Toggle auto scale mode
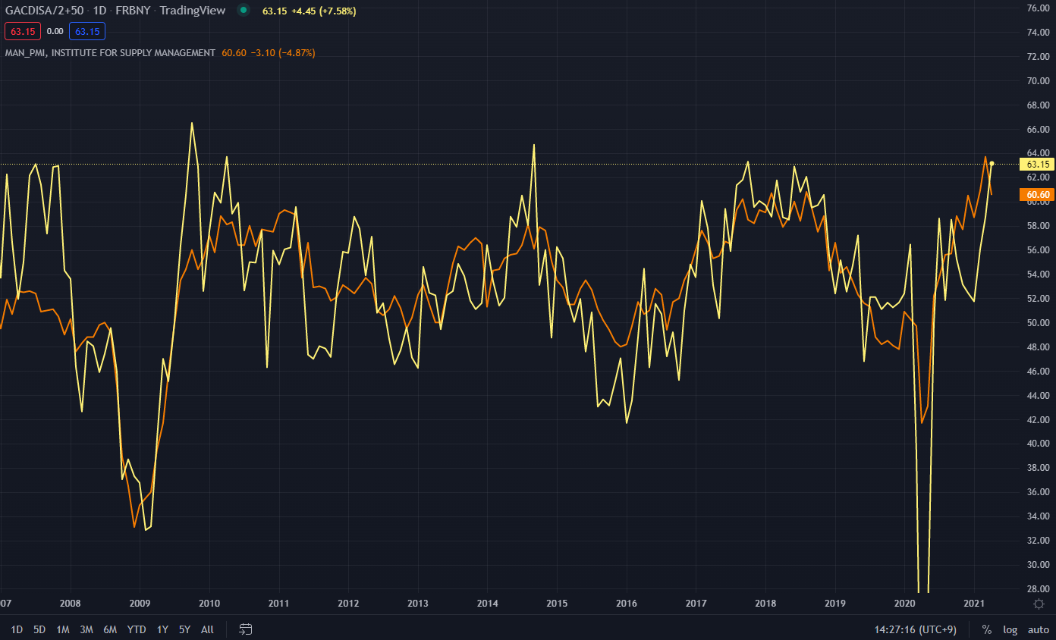The image size is (1056, 640). [x=1038, y=629]
